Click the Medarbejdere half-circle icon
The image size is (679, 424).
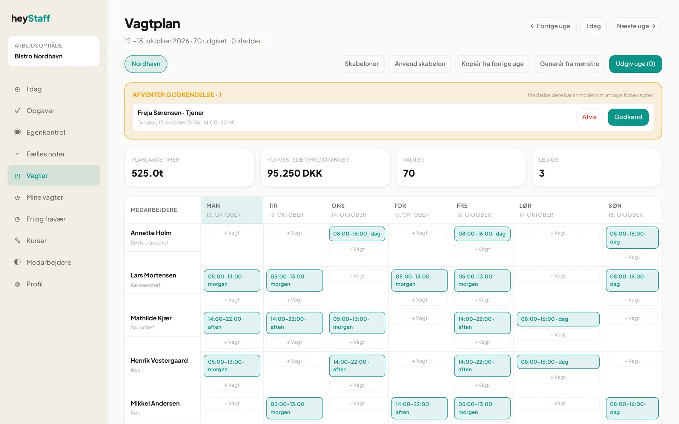click(17, 262)
